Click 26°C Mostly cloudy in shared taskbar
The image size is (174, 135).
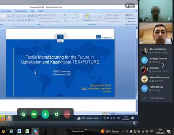pos(88,118)
